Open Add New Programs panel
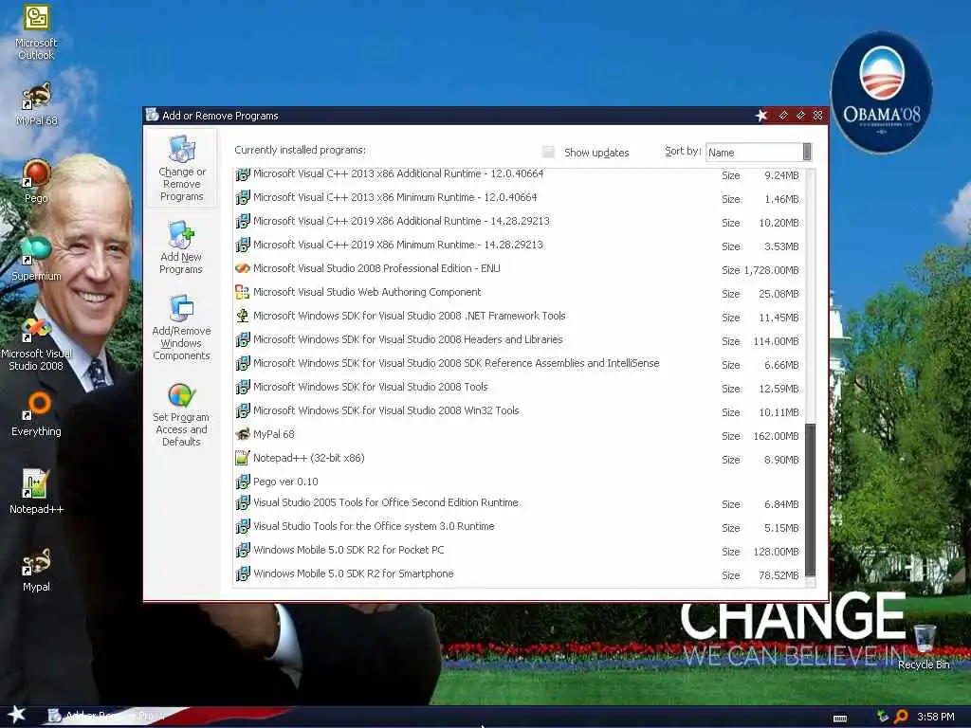This screenshot has height=728, width=971. (x=181, y=247)
